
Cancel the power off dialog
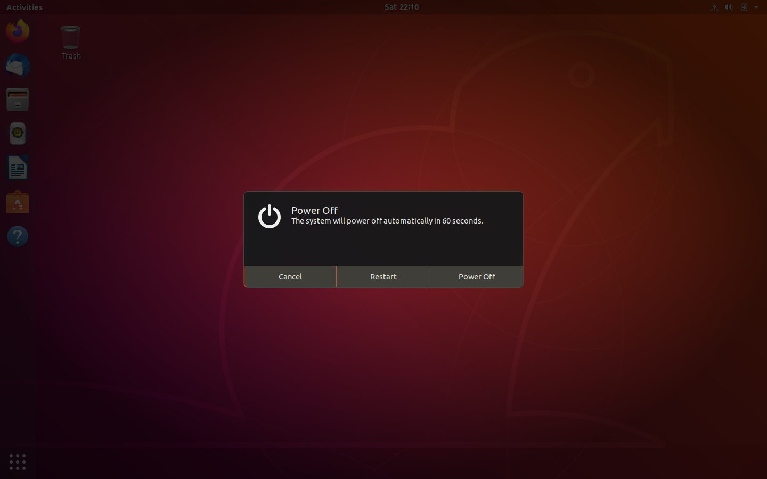(x=290, y=277)
